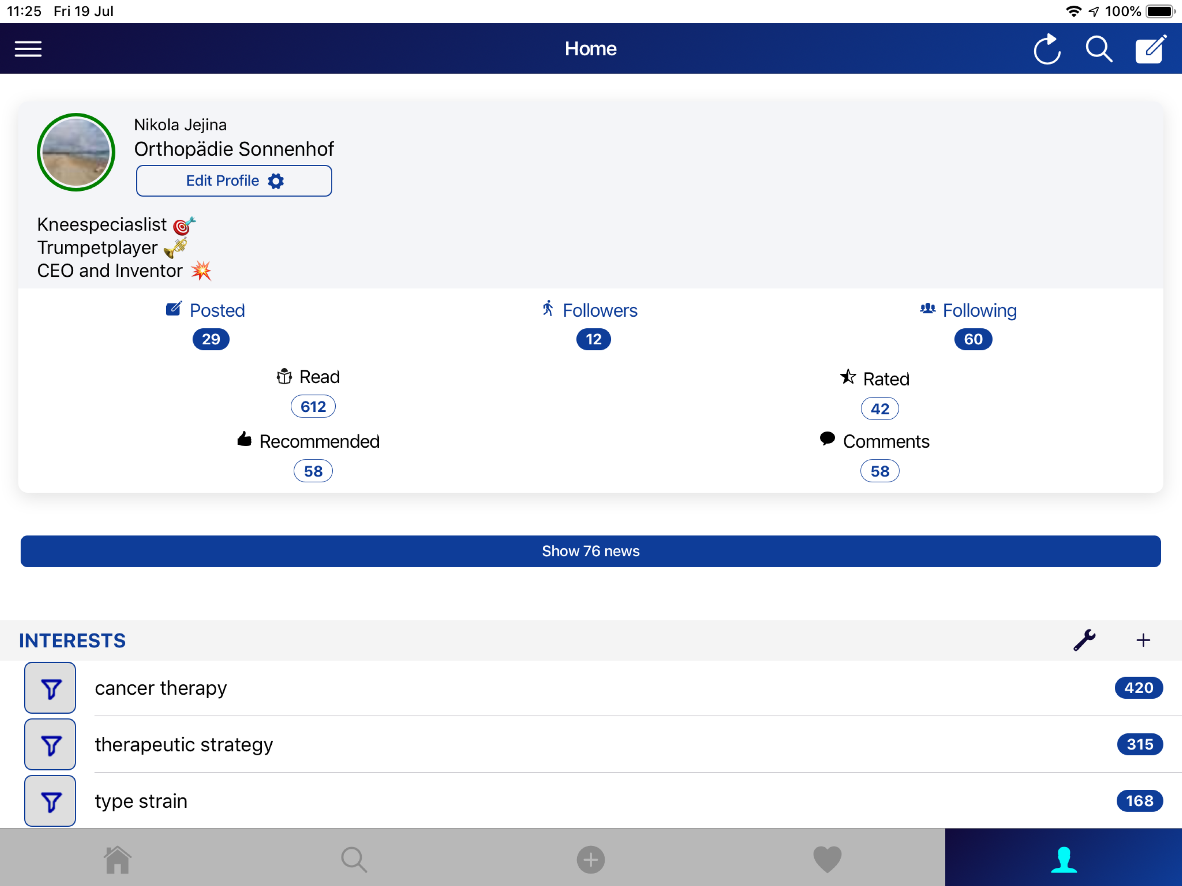Tap the Read count 612

pyautogui.click(x=313, y=407)
